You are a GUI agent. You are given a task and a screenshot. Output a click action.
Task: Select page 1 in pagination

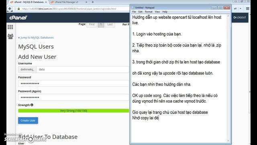(101, 24)
